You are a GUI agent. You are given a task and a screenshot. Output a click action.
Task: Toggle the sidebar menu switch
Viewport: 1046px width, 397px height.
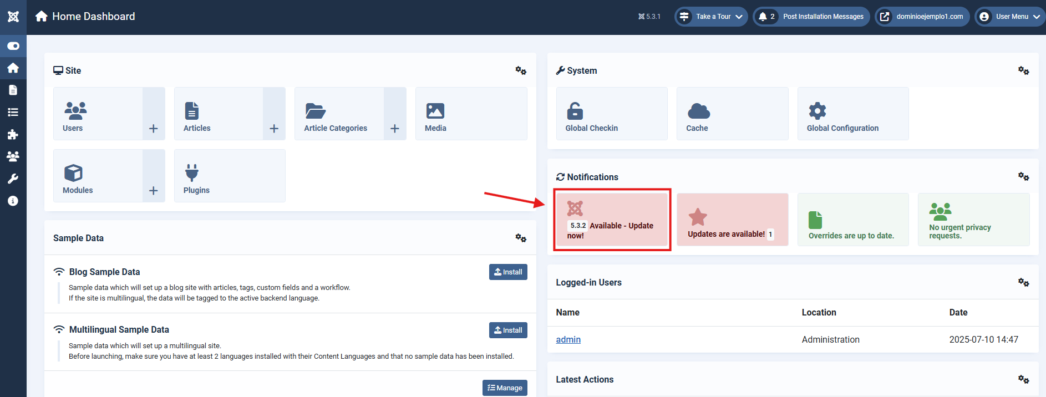[x=13, y=46]
